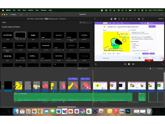The height and width of the screenshot is (124, 165).
Task: Open the Clip Filter and Audio Effects icon
Action: point(139,19)
